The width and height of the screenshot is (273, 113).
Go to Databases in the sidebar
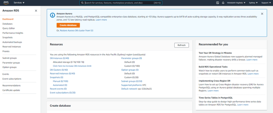point(7,24)
